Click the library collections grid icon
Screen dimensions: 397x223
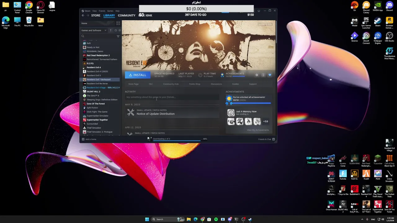click(x=118, y=23)
